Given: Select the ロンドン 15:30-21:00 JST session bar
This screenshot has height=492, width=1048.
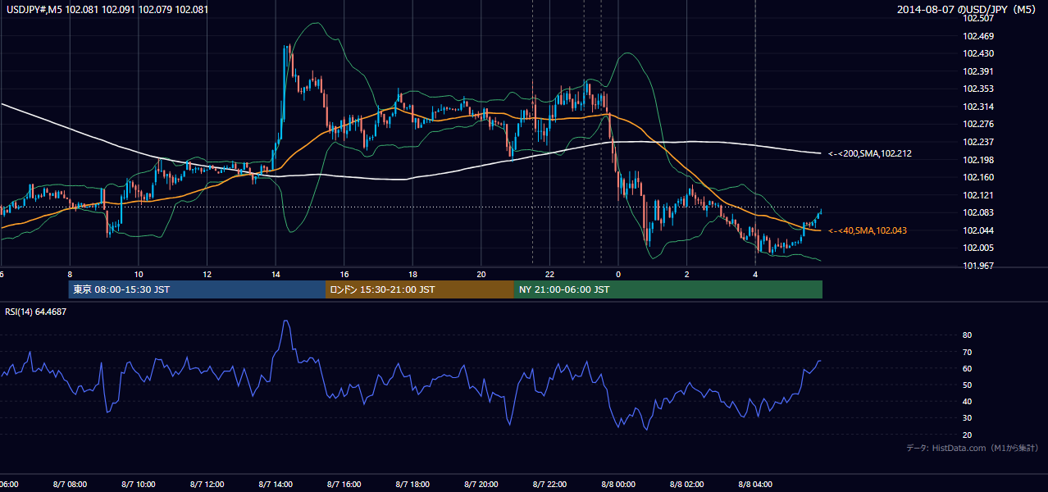Looking at the screenshot, I should pyautogui.click(x=420, y=289).
